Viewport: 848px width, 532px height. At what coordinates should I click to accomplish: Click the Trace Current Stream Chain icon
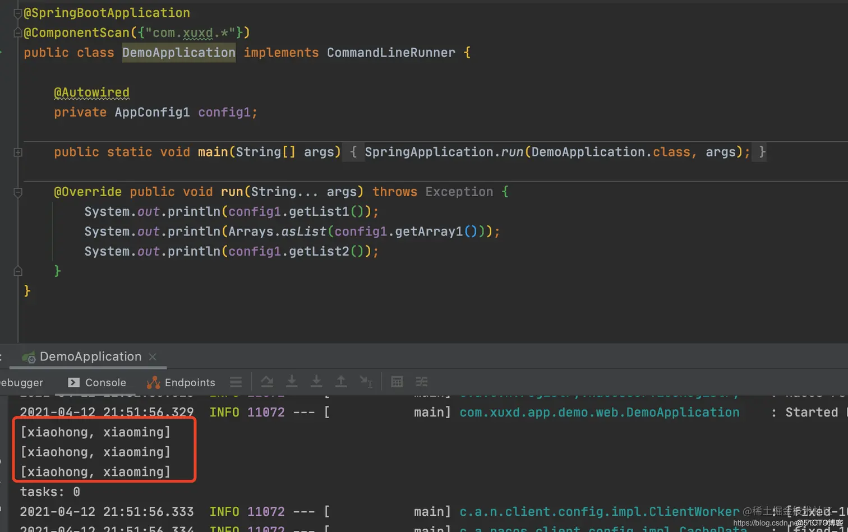(422, 382)
